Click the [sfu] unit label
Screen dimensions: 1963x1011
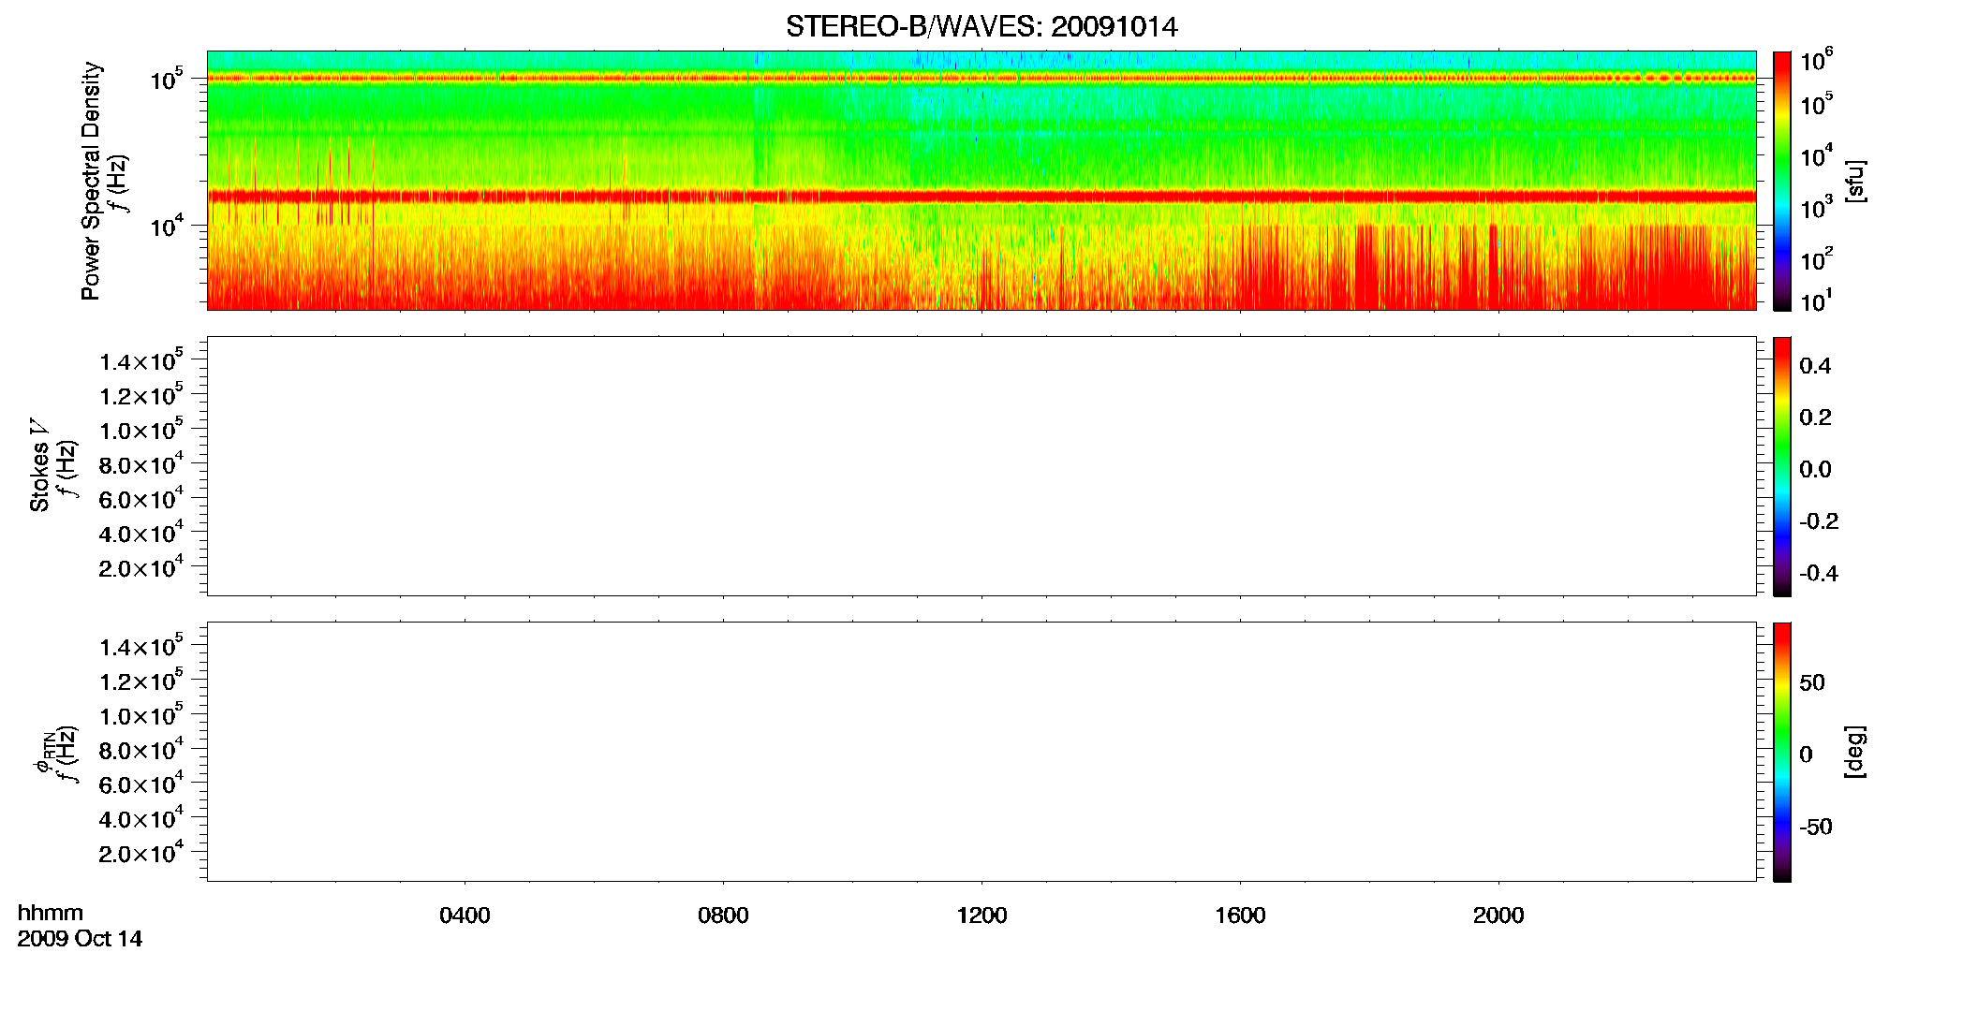1855,181
